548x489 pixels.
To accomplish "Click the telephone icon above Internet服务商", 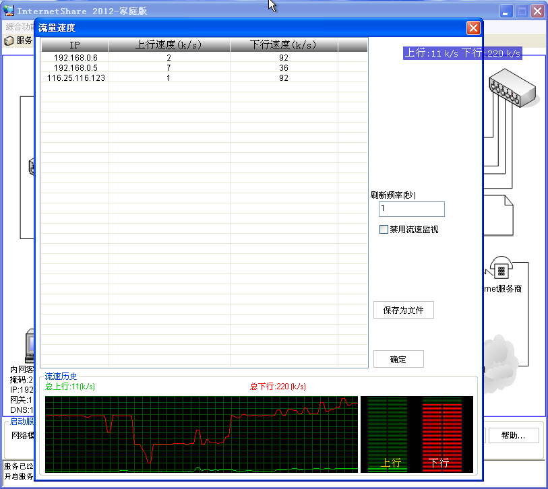I will tap(500, 269).
